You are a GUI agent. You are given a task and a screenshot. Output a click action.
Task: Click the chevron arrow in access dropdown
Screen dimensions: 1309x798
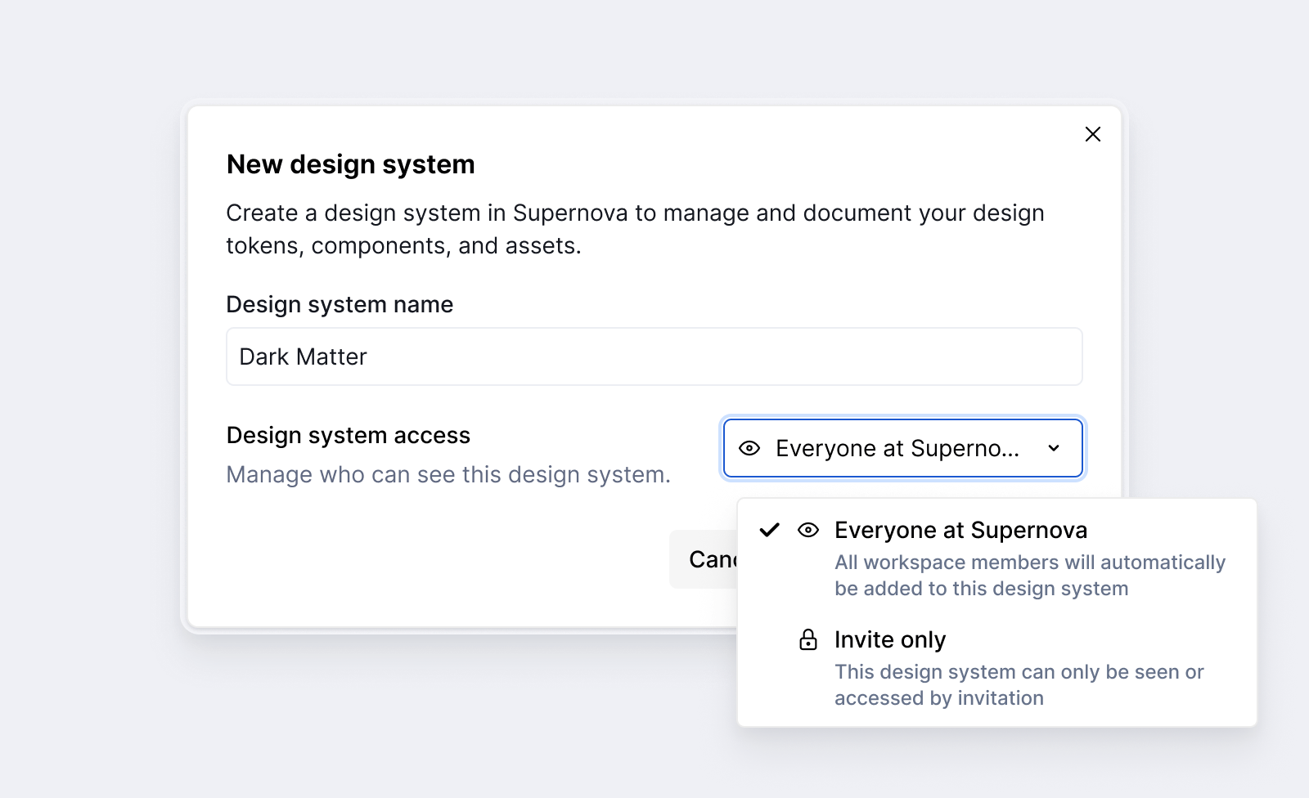point(1054,448)
